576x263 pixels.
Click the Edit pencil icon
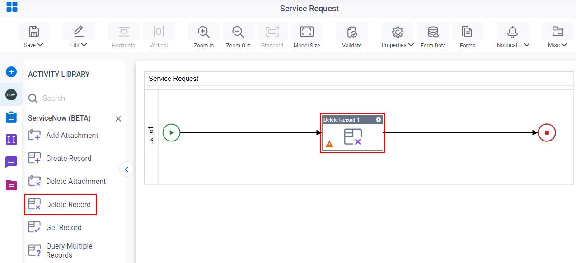[x=79, y=31]
